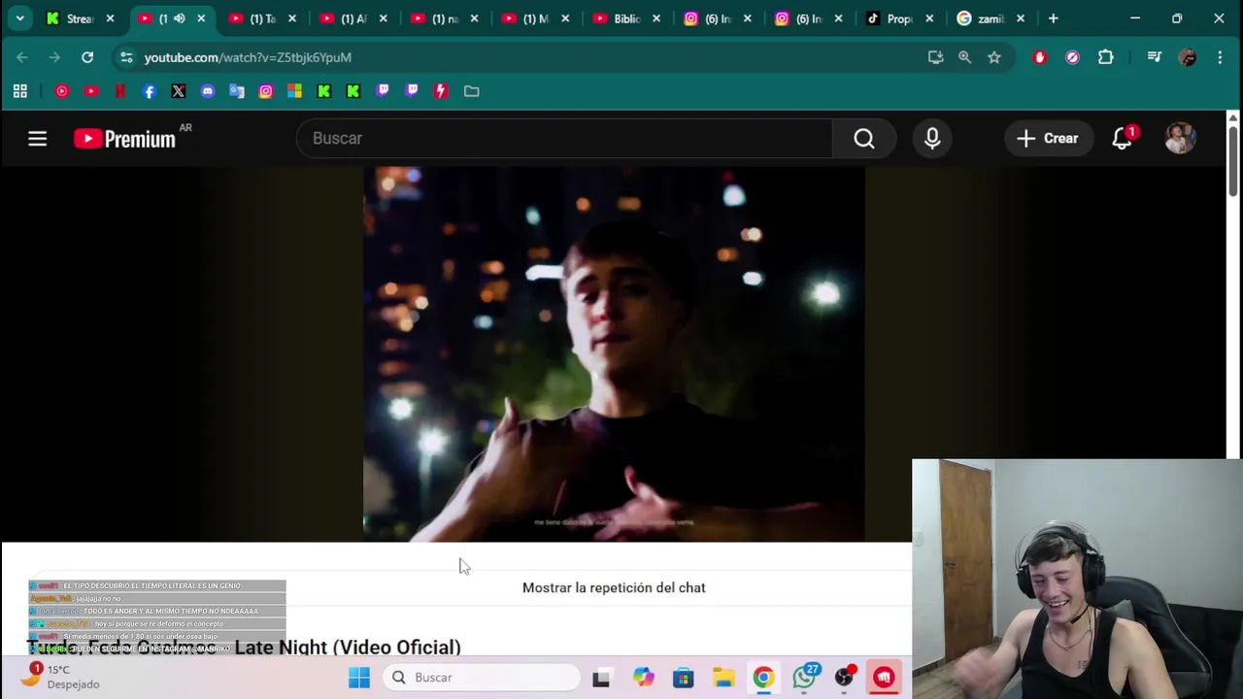The width and height of the screenshot is (1243, 699).
Task: Click the taskbar Buscar search box
Action: pyautogui.click(x=482, y=678)
